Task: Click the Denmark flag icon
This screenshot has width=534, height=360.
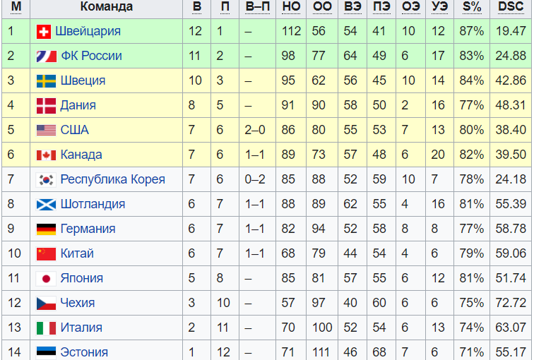Action: point(47,106)
